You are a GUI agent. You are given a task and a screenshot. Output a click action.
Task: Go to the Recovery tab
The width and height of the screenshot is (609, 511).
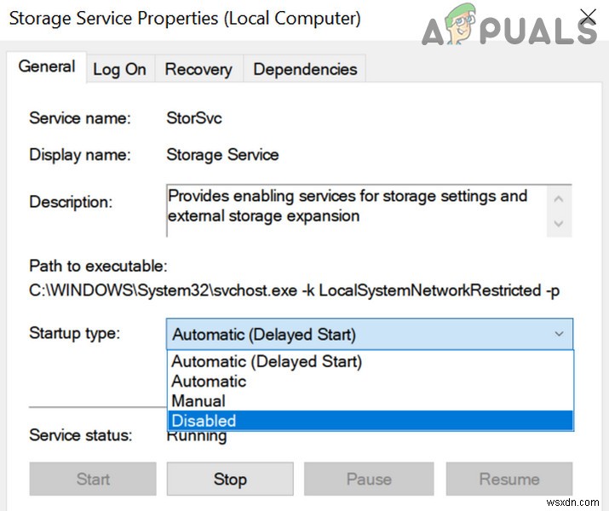point(198,69)
